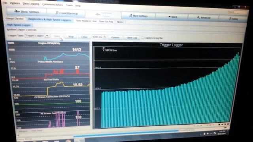Screen dimensions: 253x142
Task: Open the taskbar clock and date
Action: point(222,133)
